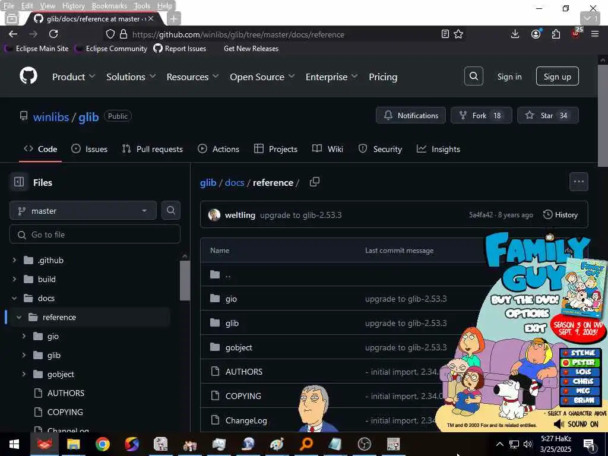Open the notification center icon
This screenshot has height=456, width=608.
coord(588,444)
